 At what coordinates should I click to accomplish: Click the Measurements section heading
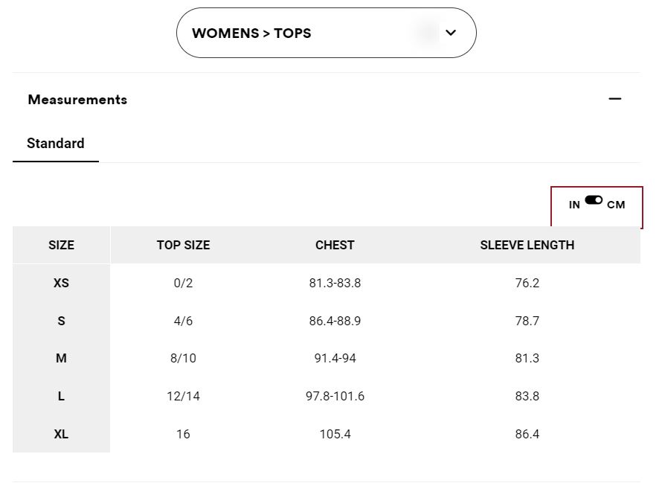[77, 100]
